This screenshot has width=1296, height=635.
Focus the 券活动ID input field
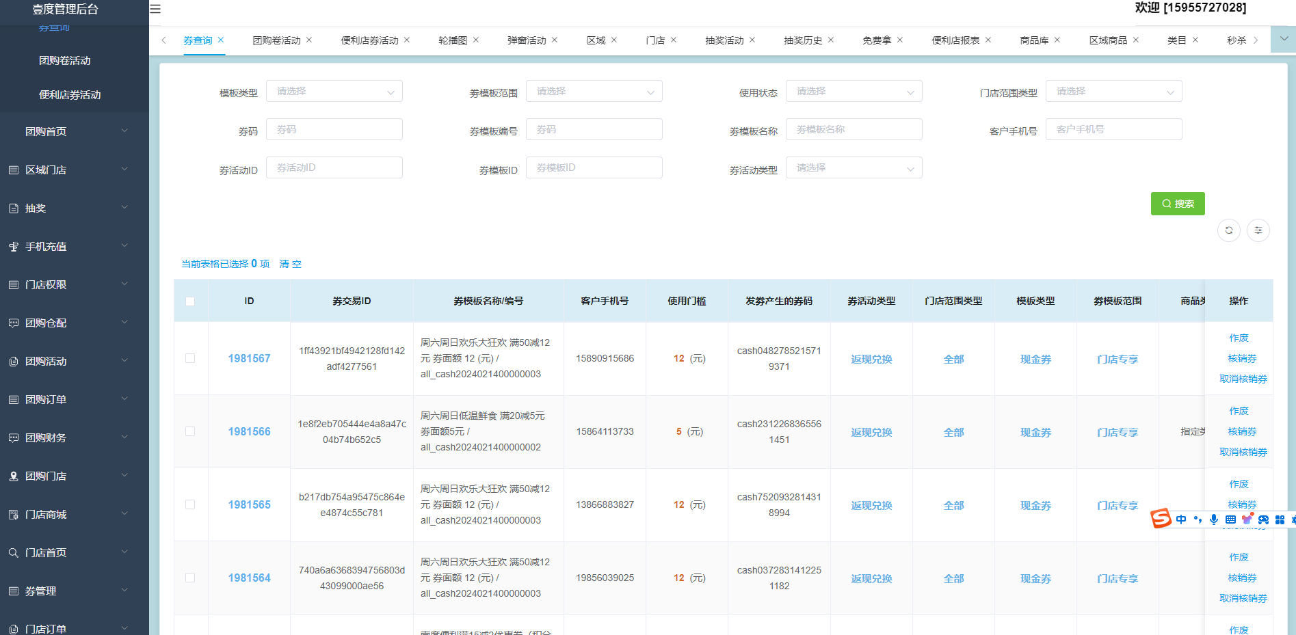pyautogui.click(x=334, y=167)
